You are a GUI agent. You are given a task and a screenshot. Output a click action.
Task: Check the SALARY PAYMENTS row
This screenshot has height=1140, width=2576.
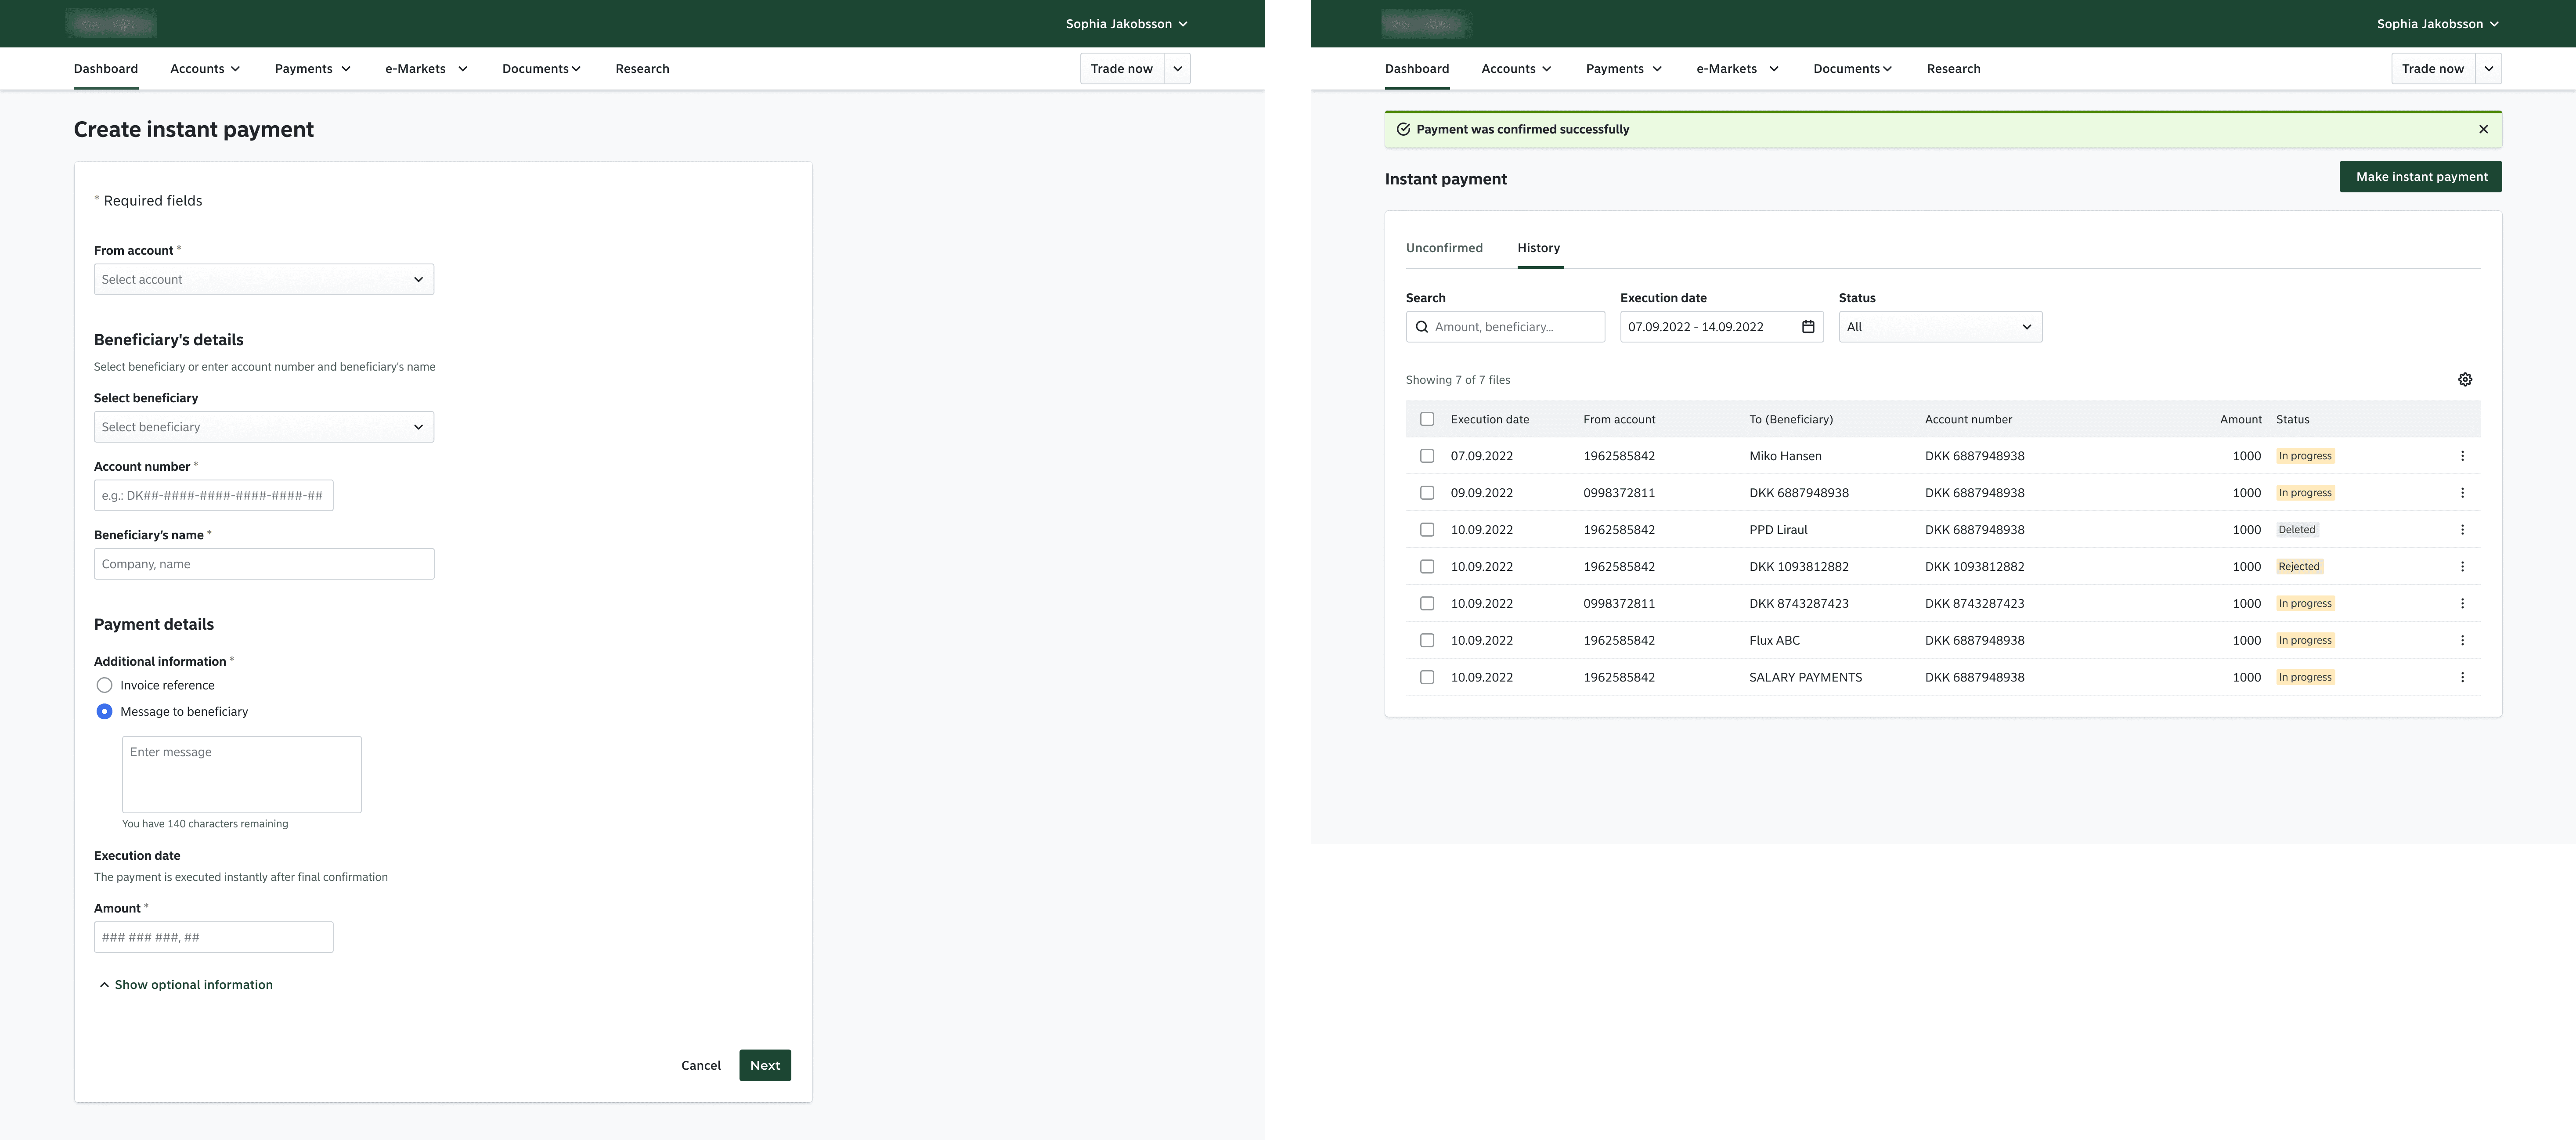point(1427,678)
